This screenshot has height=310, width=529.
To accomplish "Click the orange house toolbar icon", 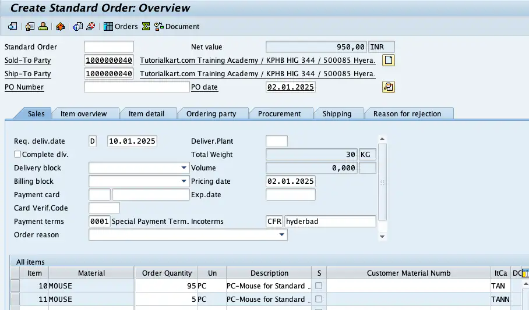I will [61, 26].
